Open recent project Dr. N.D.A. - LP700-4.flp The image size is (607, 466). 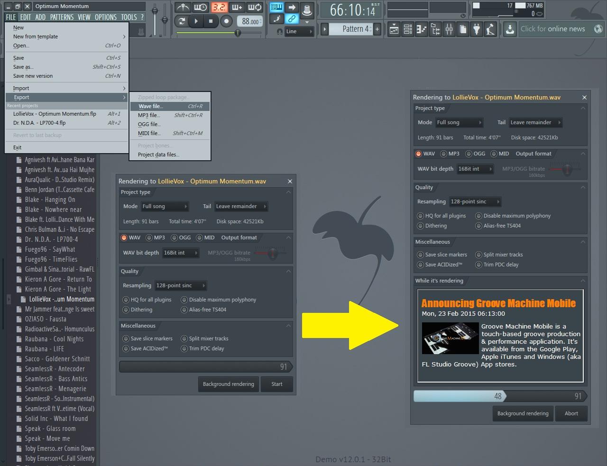coord(67,123)
